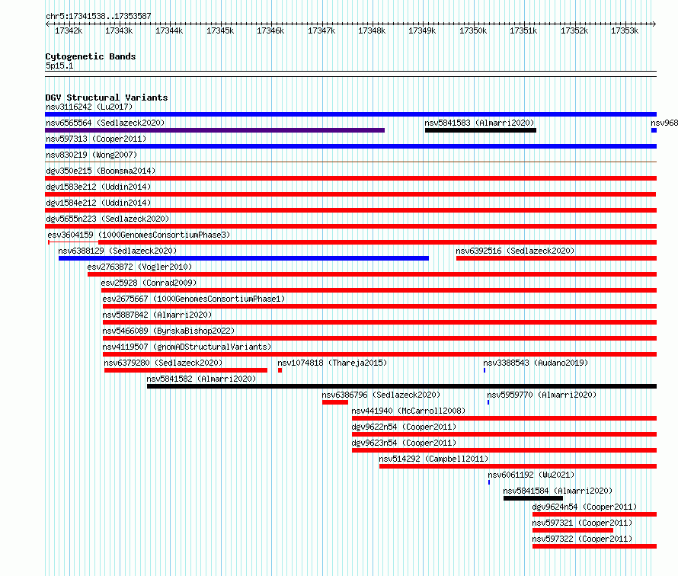Select nsv597322 (Cooper2011) label
The width and height of the screenshot is (678, 576).
coord(583,539)
